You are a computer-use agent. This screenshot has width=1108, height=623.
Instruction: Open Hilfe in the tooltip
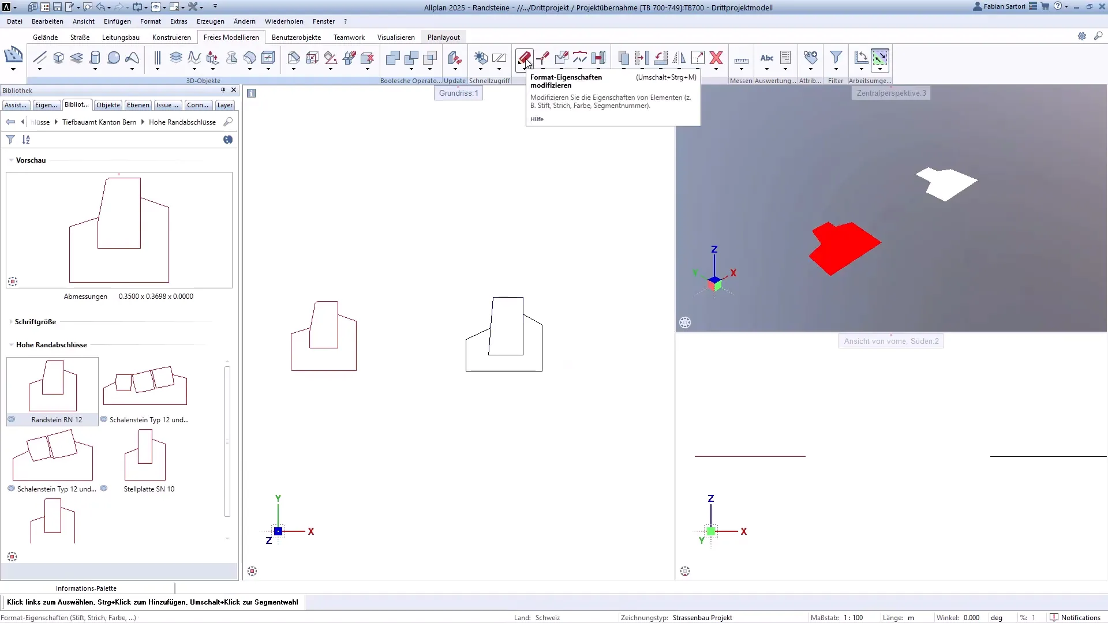point(537,119)
